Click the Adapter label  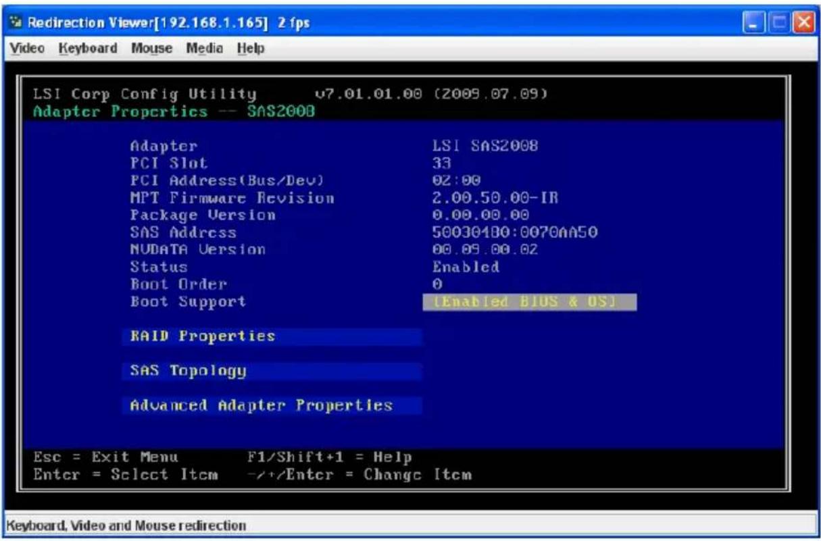(x=164, y=147)
